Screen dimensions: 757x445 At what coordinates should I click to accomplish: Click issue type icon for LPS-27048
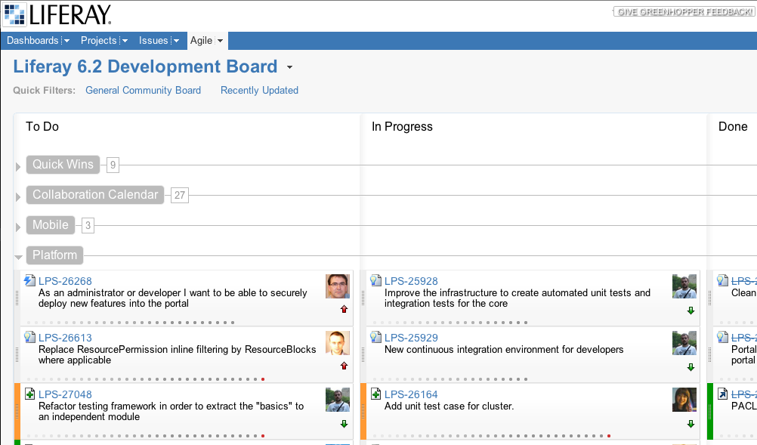pyautogui.click(x=30, y=394)
